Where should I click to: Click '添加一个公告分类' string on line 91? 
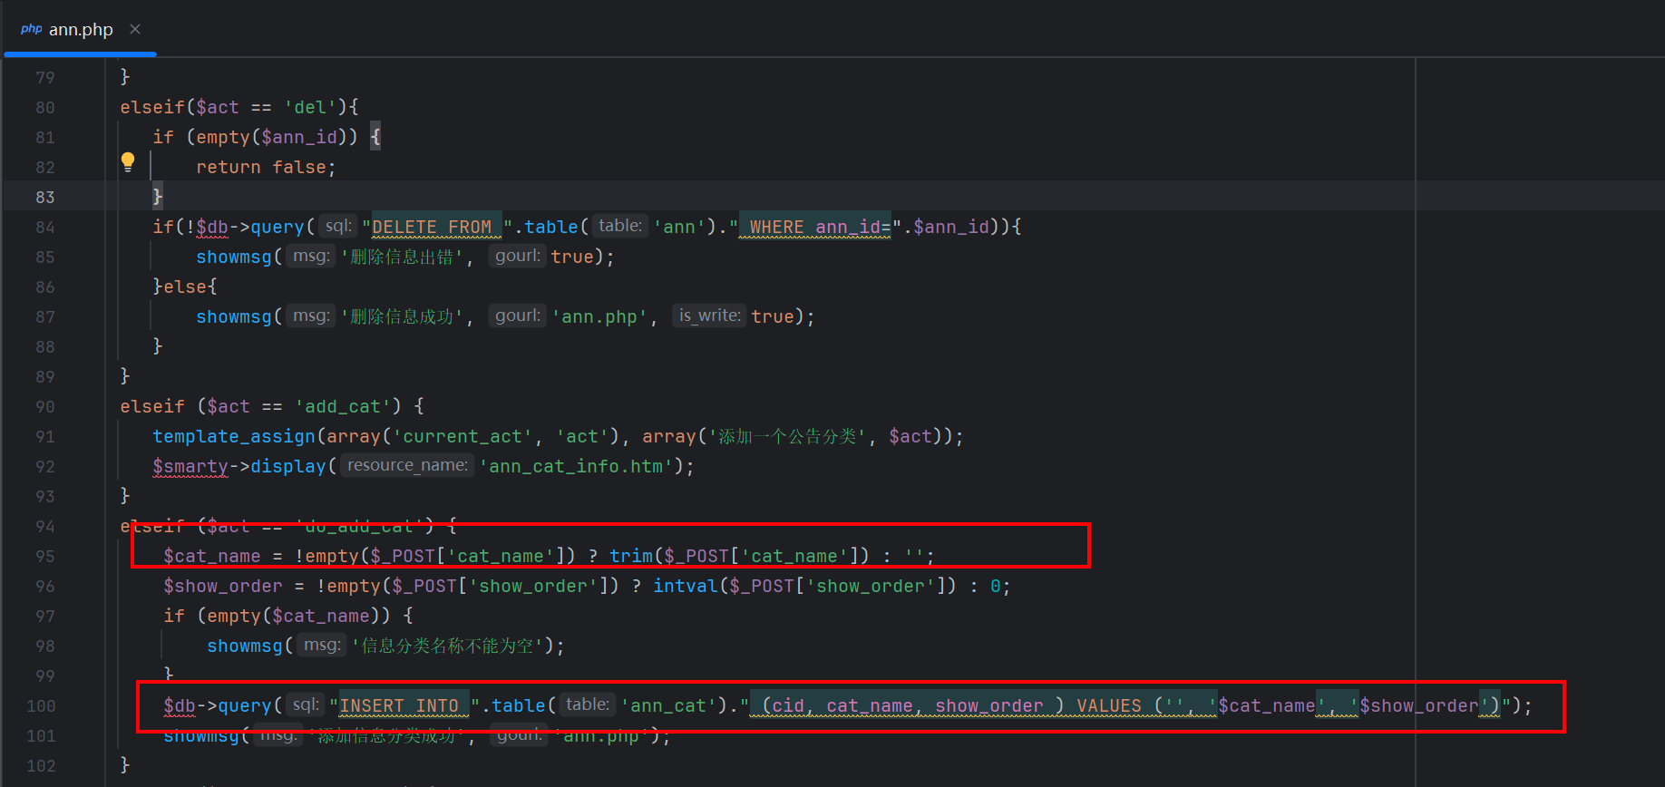[787, 436]
